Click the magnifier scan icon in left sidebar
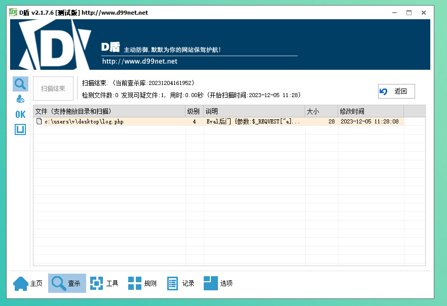 pos(20,84)
